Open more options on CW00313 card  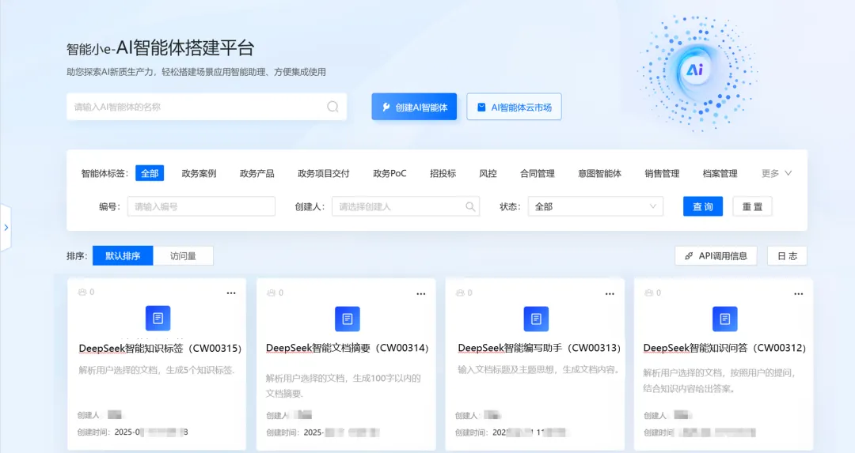pos(610,293)
